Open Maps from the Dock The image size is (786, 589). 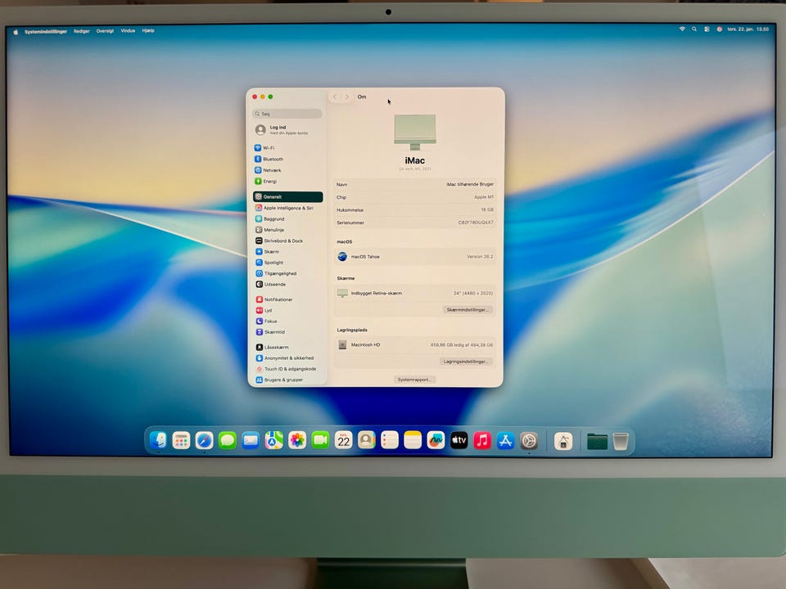(273, 441)
